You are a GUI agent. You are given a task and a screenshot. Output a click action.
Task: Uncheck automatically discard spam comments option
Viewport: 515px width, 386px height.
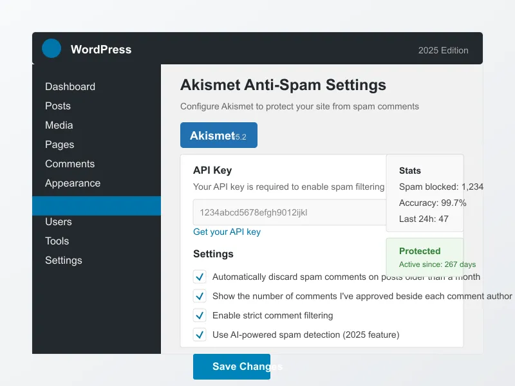coord(200,277)
